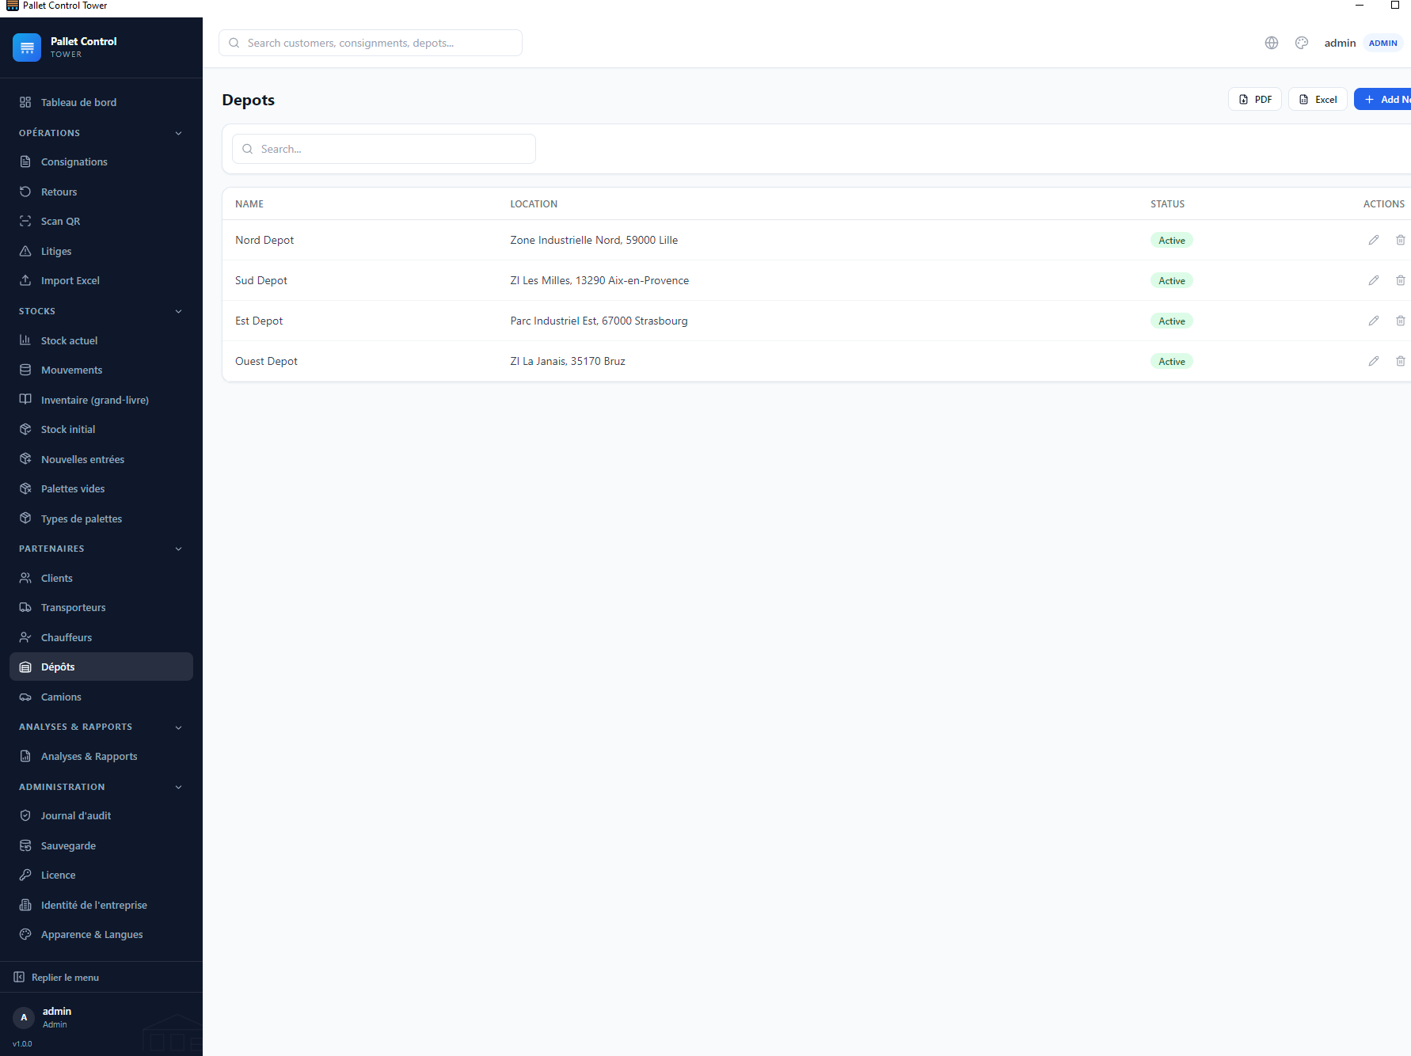Viewport: 1411px width, 1056px height.
Task: Click the admin avatar in sidebar
Action: point(24,1017)
